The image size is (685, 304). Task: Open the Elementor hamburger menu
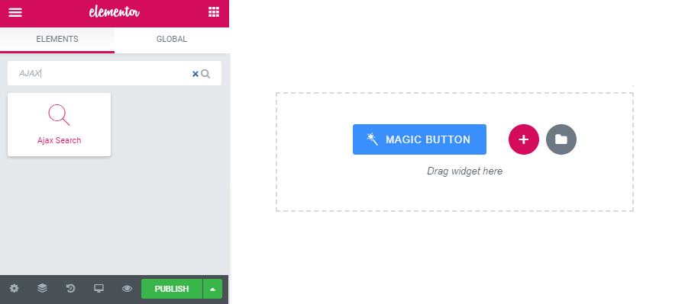click(x=15, y=12)
